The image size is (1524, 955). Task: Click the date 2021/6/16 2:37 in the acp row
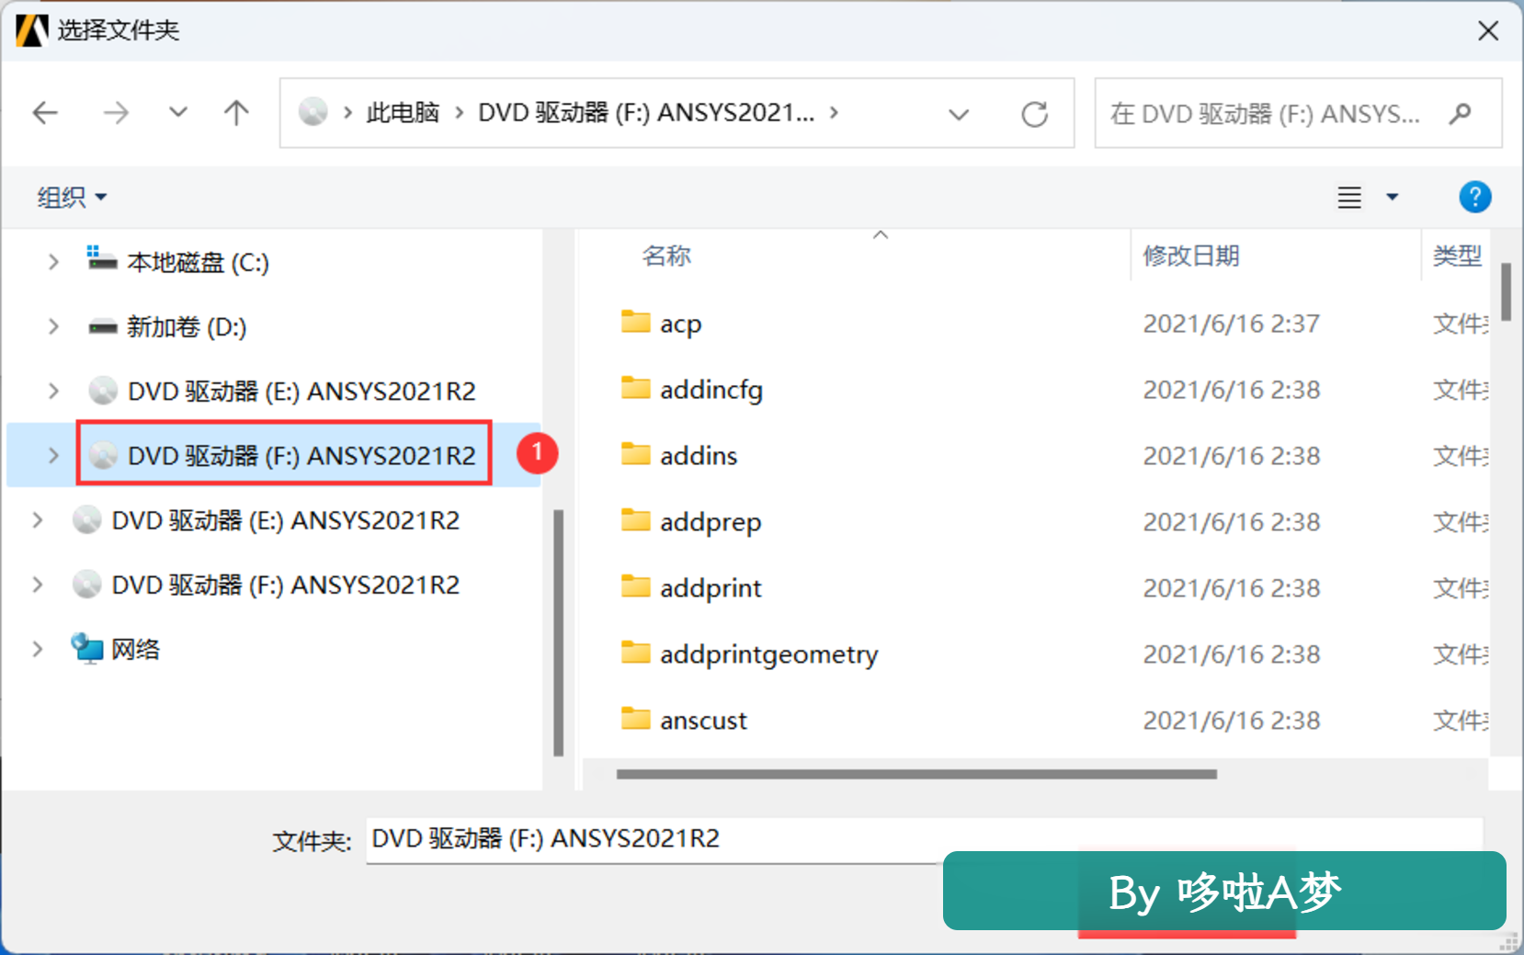pyautogui.click(x=1232, y=324)
